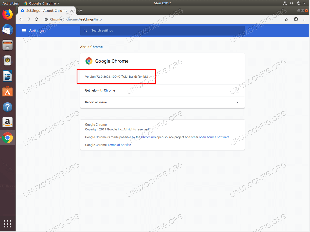
Task: Click the About Chrome heading
Action: click(x=91, y=47)
